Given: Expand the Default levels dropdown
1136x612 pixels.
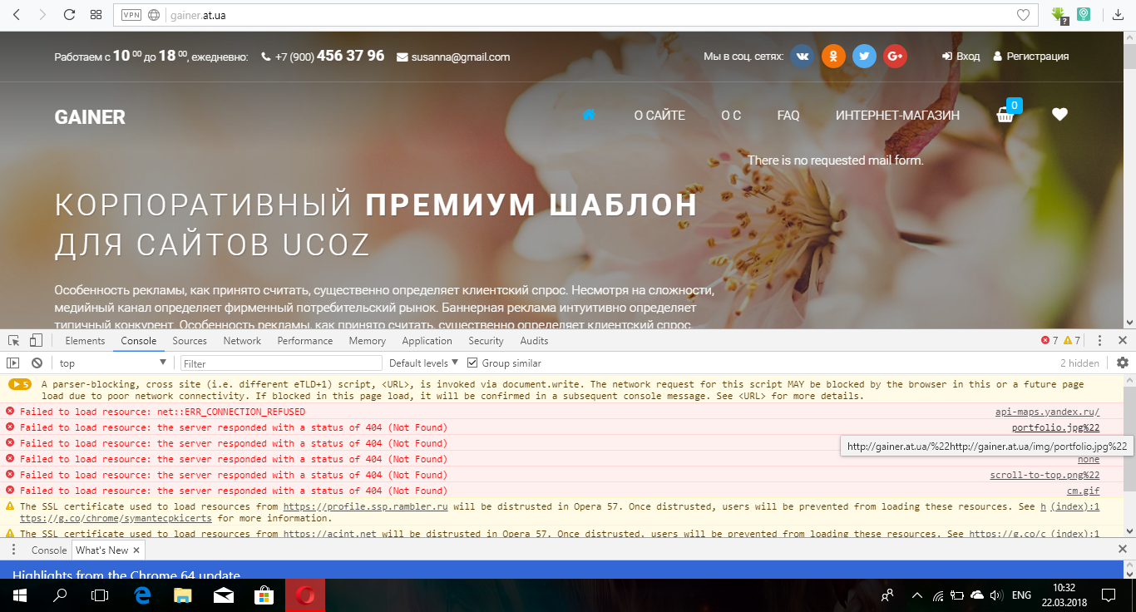Looking at the screenshot, I should pyautogui.click(x=423, y=363).
